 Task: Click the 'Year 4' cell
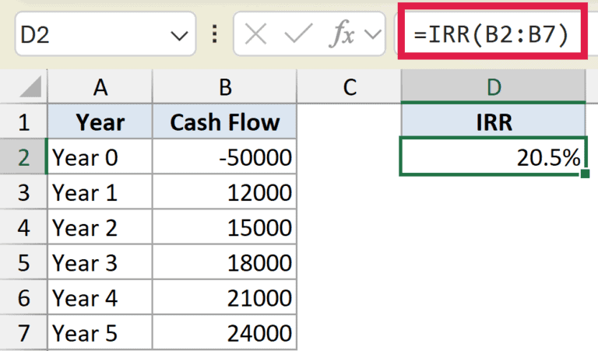100,297
